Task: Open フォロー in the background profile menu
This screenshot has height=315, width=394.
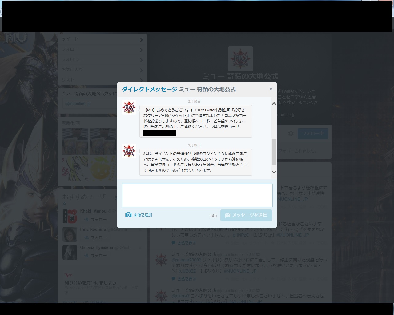Action: tap(102, 50)
